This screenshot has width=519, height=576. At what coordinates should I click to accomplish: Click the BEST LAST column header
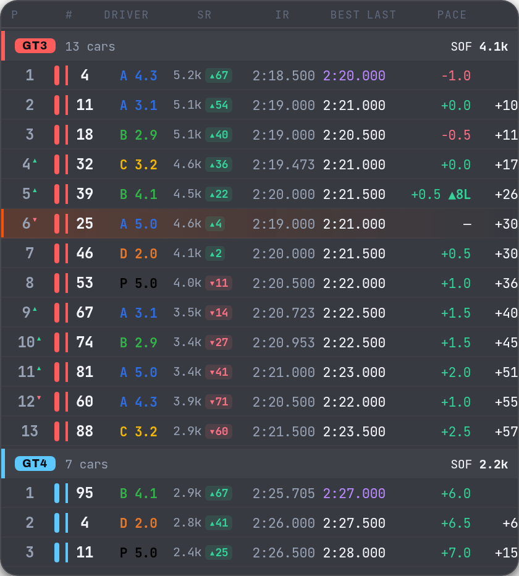tap(363, 15)
